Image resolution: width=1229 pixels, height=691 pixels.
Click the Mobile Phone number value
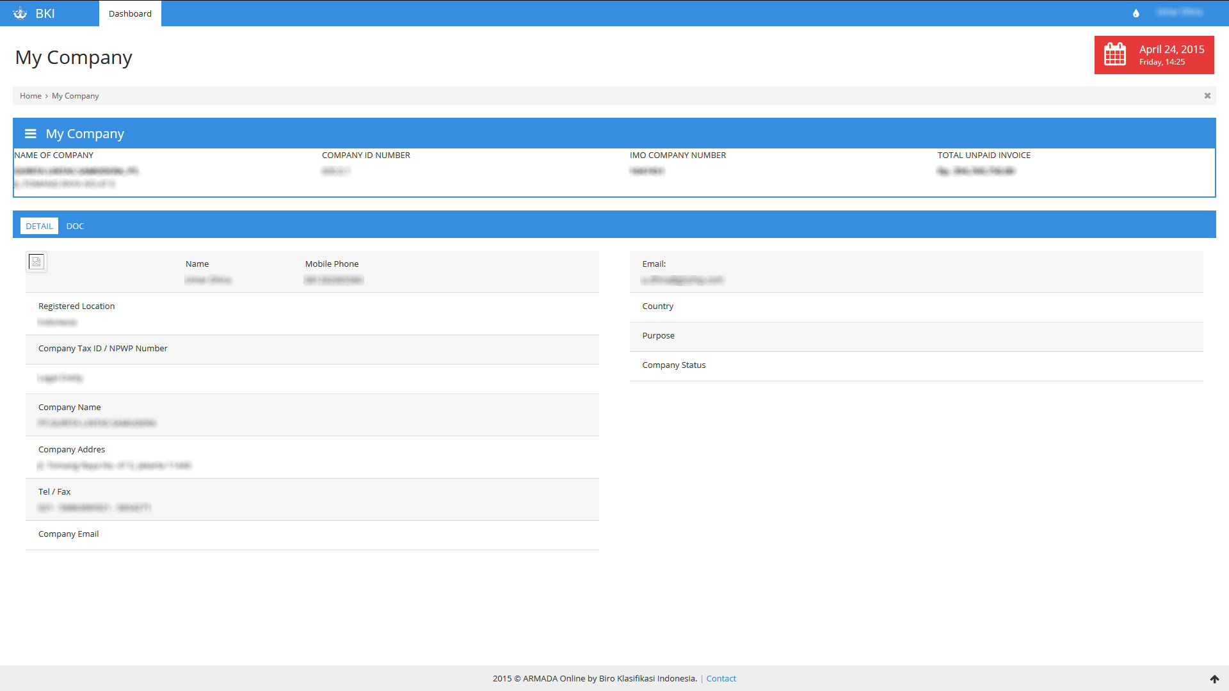coord(333,280)
